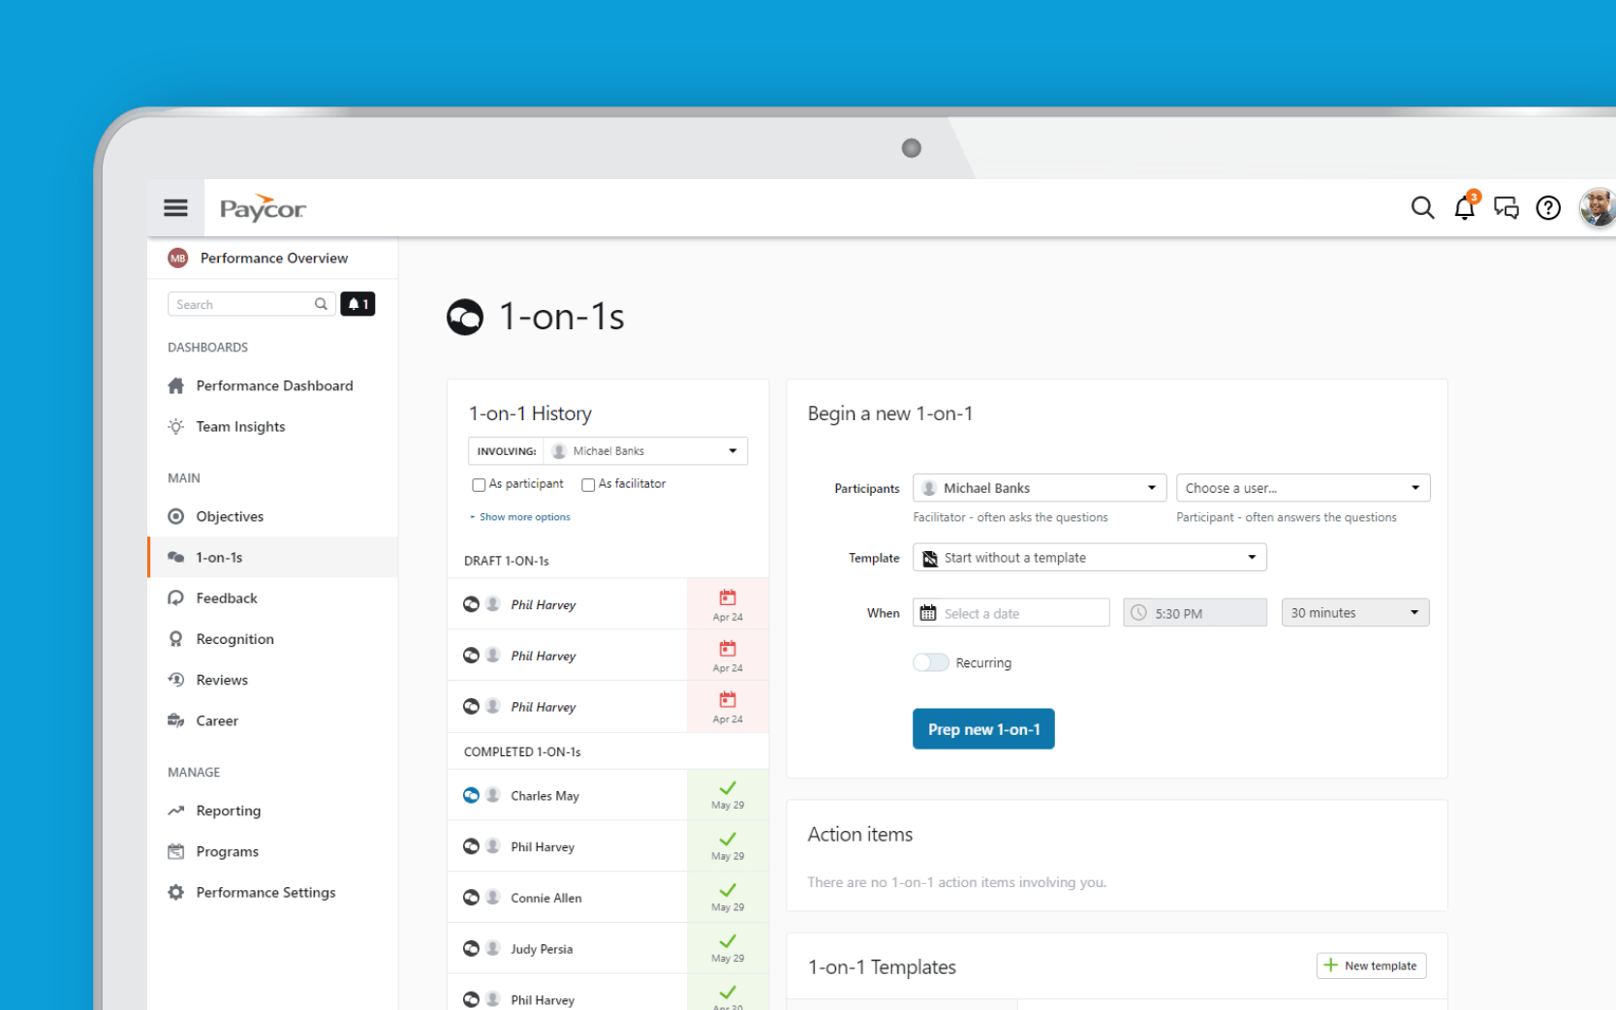Screen dimensions: 1616x1010
Task: Check the As facilitator checkbox
Action: click(588, 484)
